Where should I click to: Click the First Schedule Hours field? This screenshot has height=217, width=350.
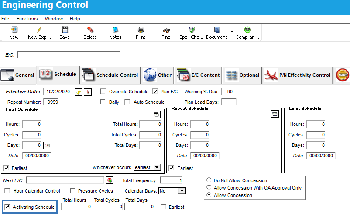point(32,124)
